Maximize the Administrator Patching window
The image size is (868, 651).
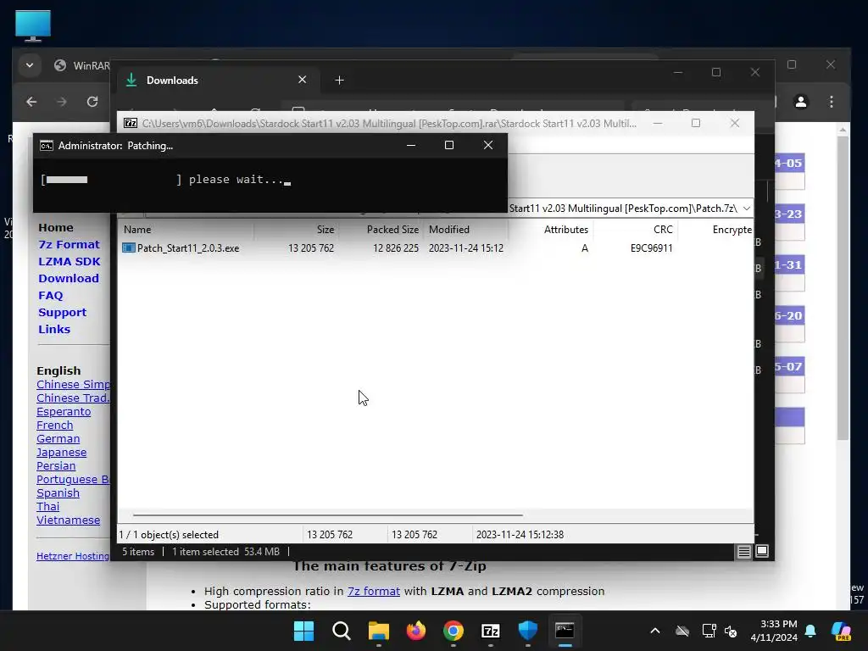pos(449,145)
